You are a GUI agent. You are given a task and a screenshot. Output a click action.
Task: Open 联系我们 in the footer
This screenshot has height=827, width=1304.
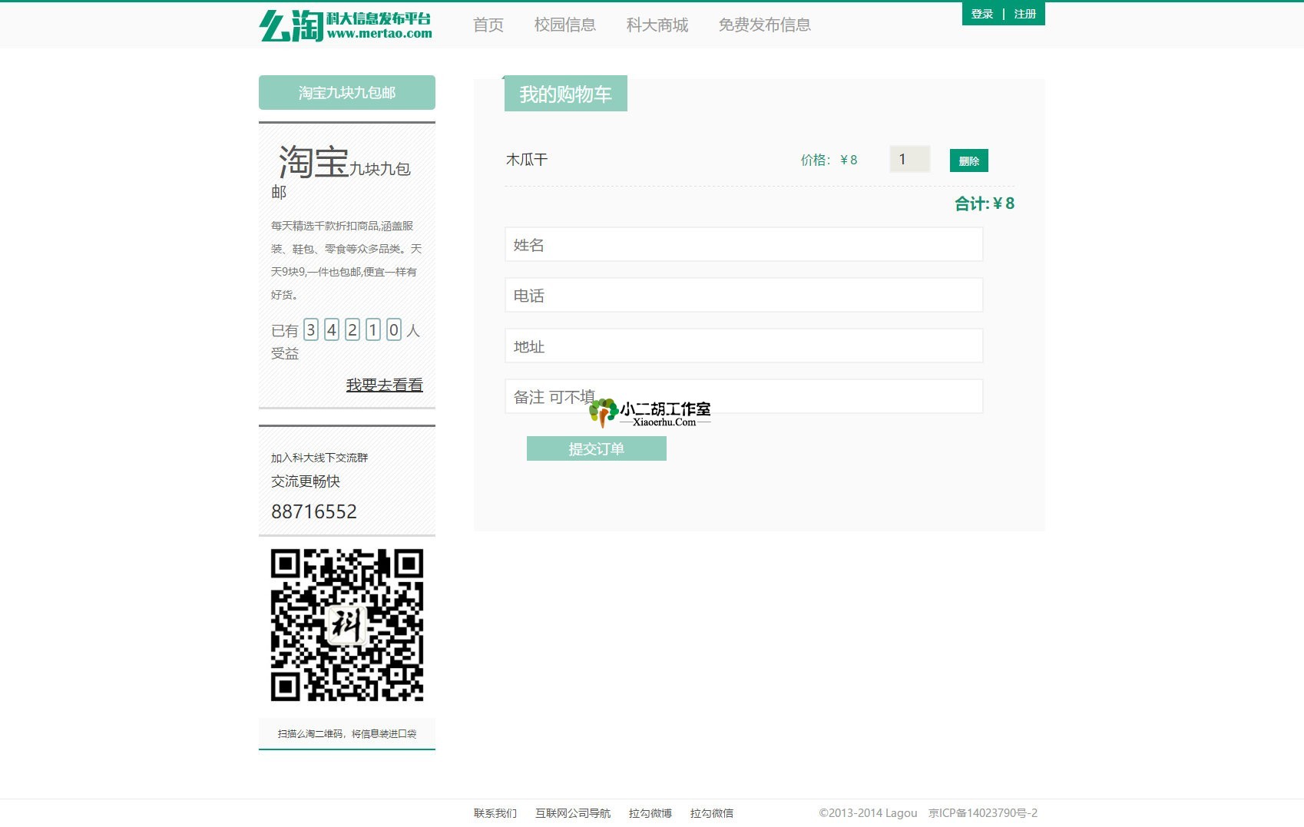(x=495, y=813)
